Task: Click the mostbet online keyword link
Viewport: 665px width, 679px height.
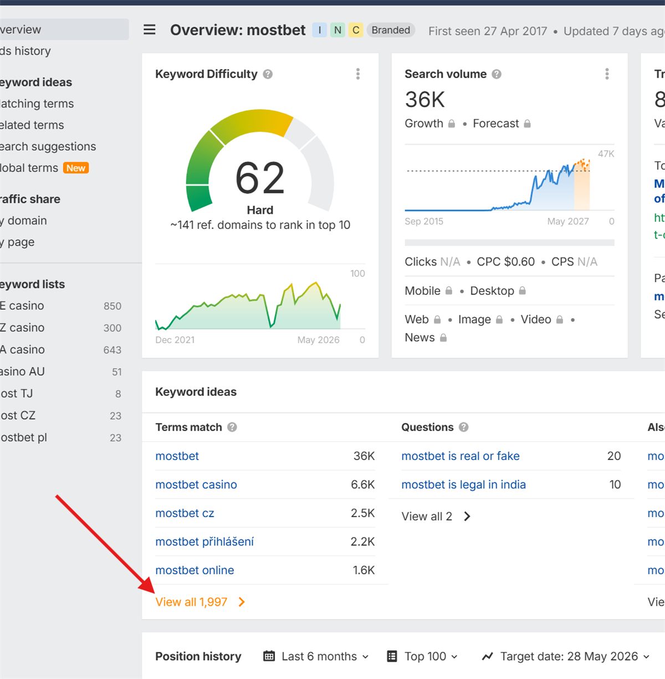Action: point(195,570)
